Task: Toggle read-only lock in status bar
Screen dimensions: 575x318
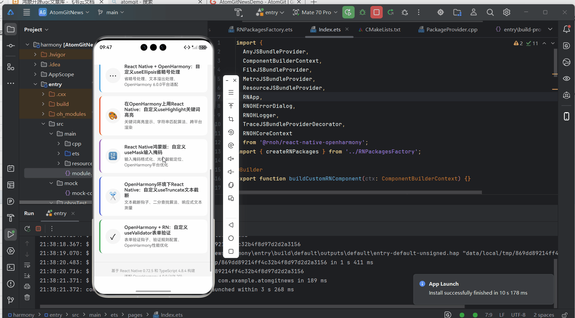Action: click(x=565, y=315)
